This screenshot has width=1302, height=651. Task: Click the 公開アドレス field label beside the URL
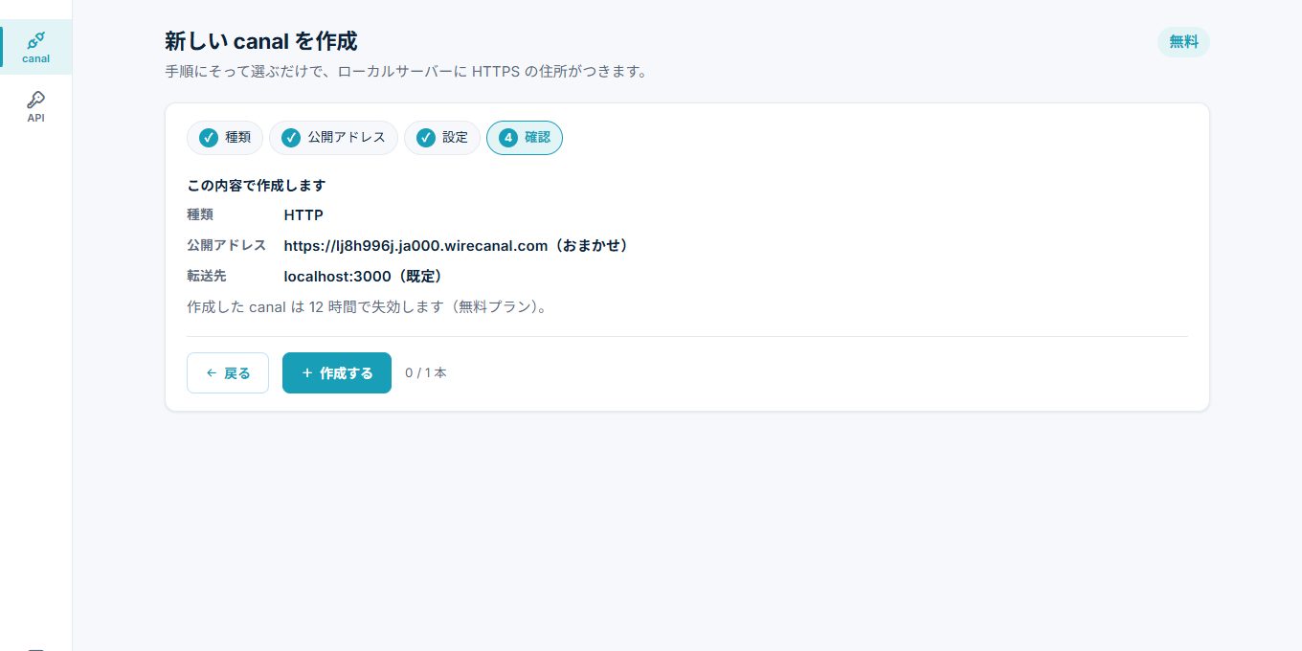[227, 246]
